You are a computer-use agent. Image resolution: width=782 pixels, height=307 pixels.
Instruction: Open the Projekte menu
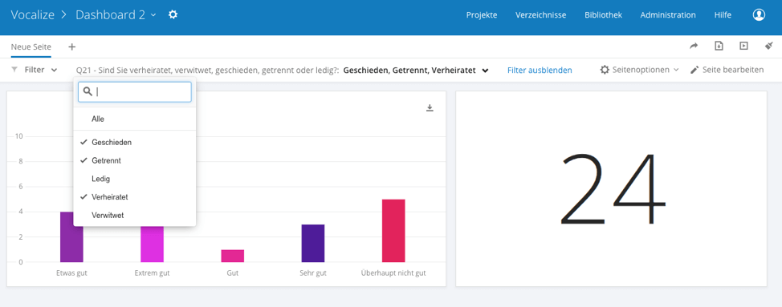click(x=482, y=15)
